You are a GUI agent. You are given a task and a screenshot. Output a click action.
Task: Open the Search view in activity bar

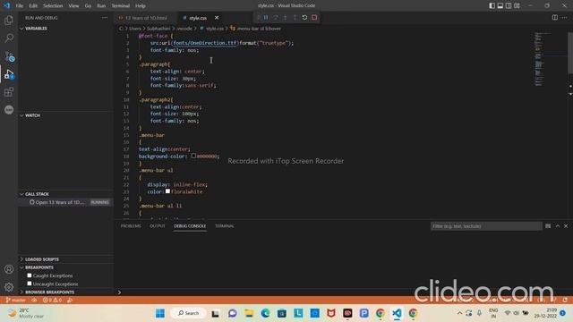tap(9, 38)
